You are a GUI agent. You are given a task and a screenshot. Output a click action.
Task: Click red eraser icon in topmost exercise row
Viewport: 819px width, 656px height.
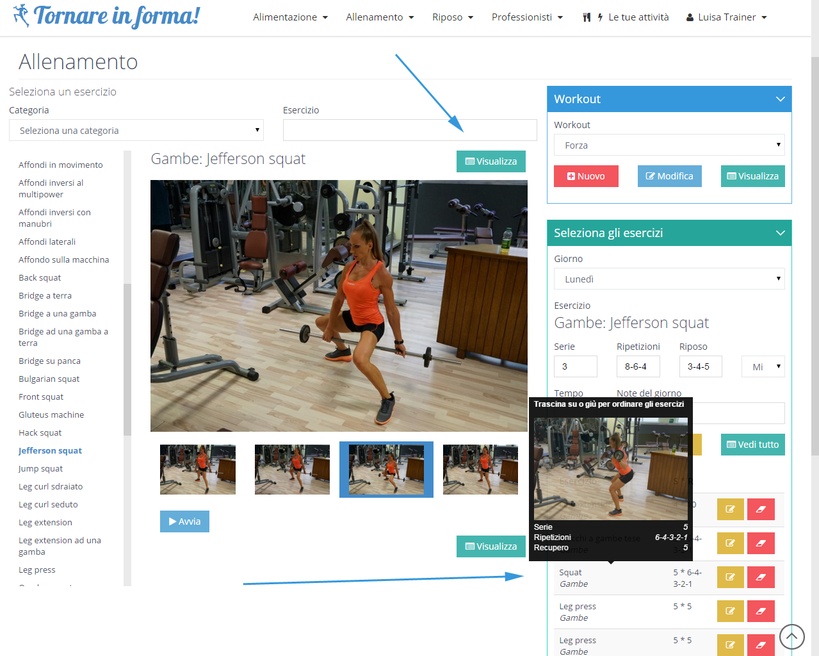point(761,509)
